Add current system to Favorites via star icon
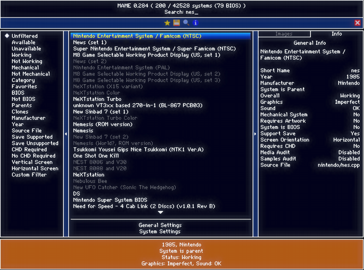The height and width of the screenshot is (270, 364). pos(167,23)
